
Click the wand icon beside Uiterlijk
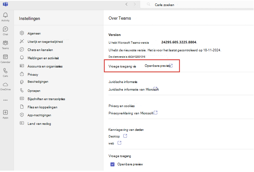click(22, 41)
